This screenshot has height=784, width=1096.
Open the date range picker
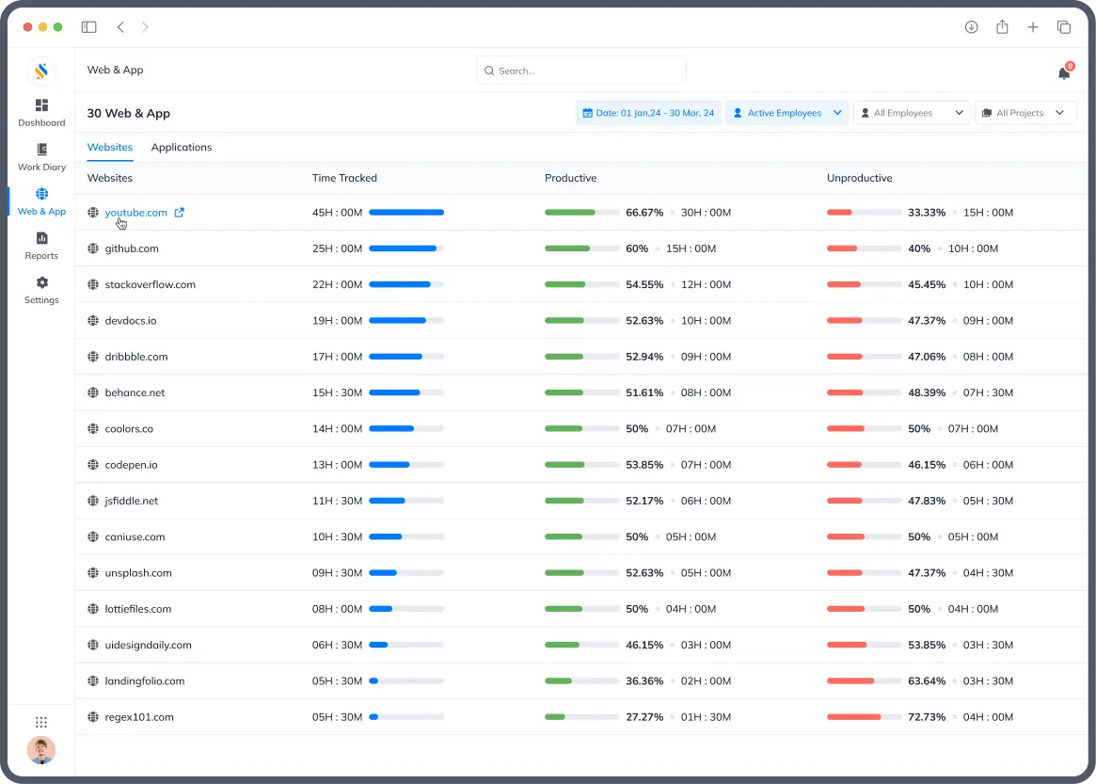click(x=648, y=112)
